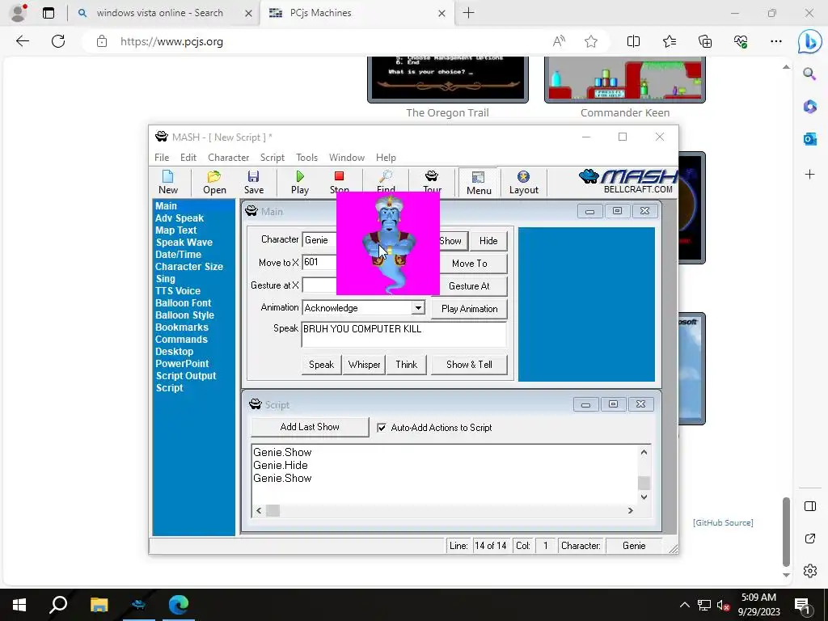Minimize the Main child window
The width and height of the screenshot is (828, 621).
pyautogui.click(x=589, y=211)
